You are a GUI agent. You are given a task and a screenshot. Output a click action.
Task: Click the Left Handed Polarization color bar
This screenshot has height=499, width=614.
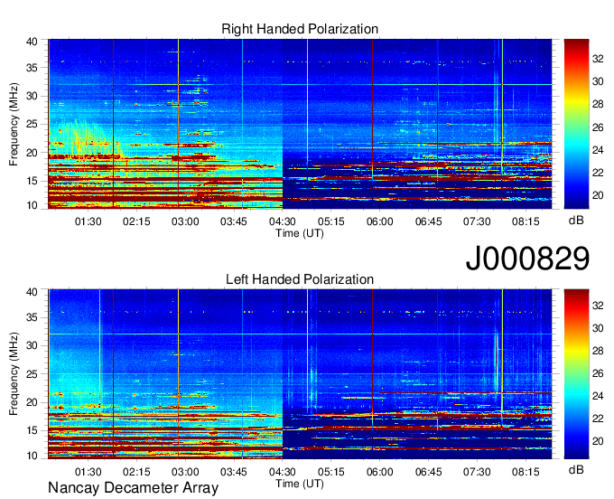576,374
